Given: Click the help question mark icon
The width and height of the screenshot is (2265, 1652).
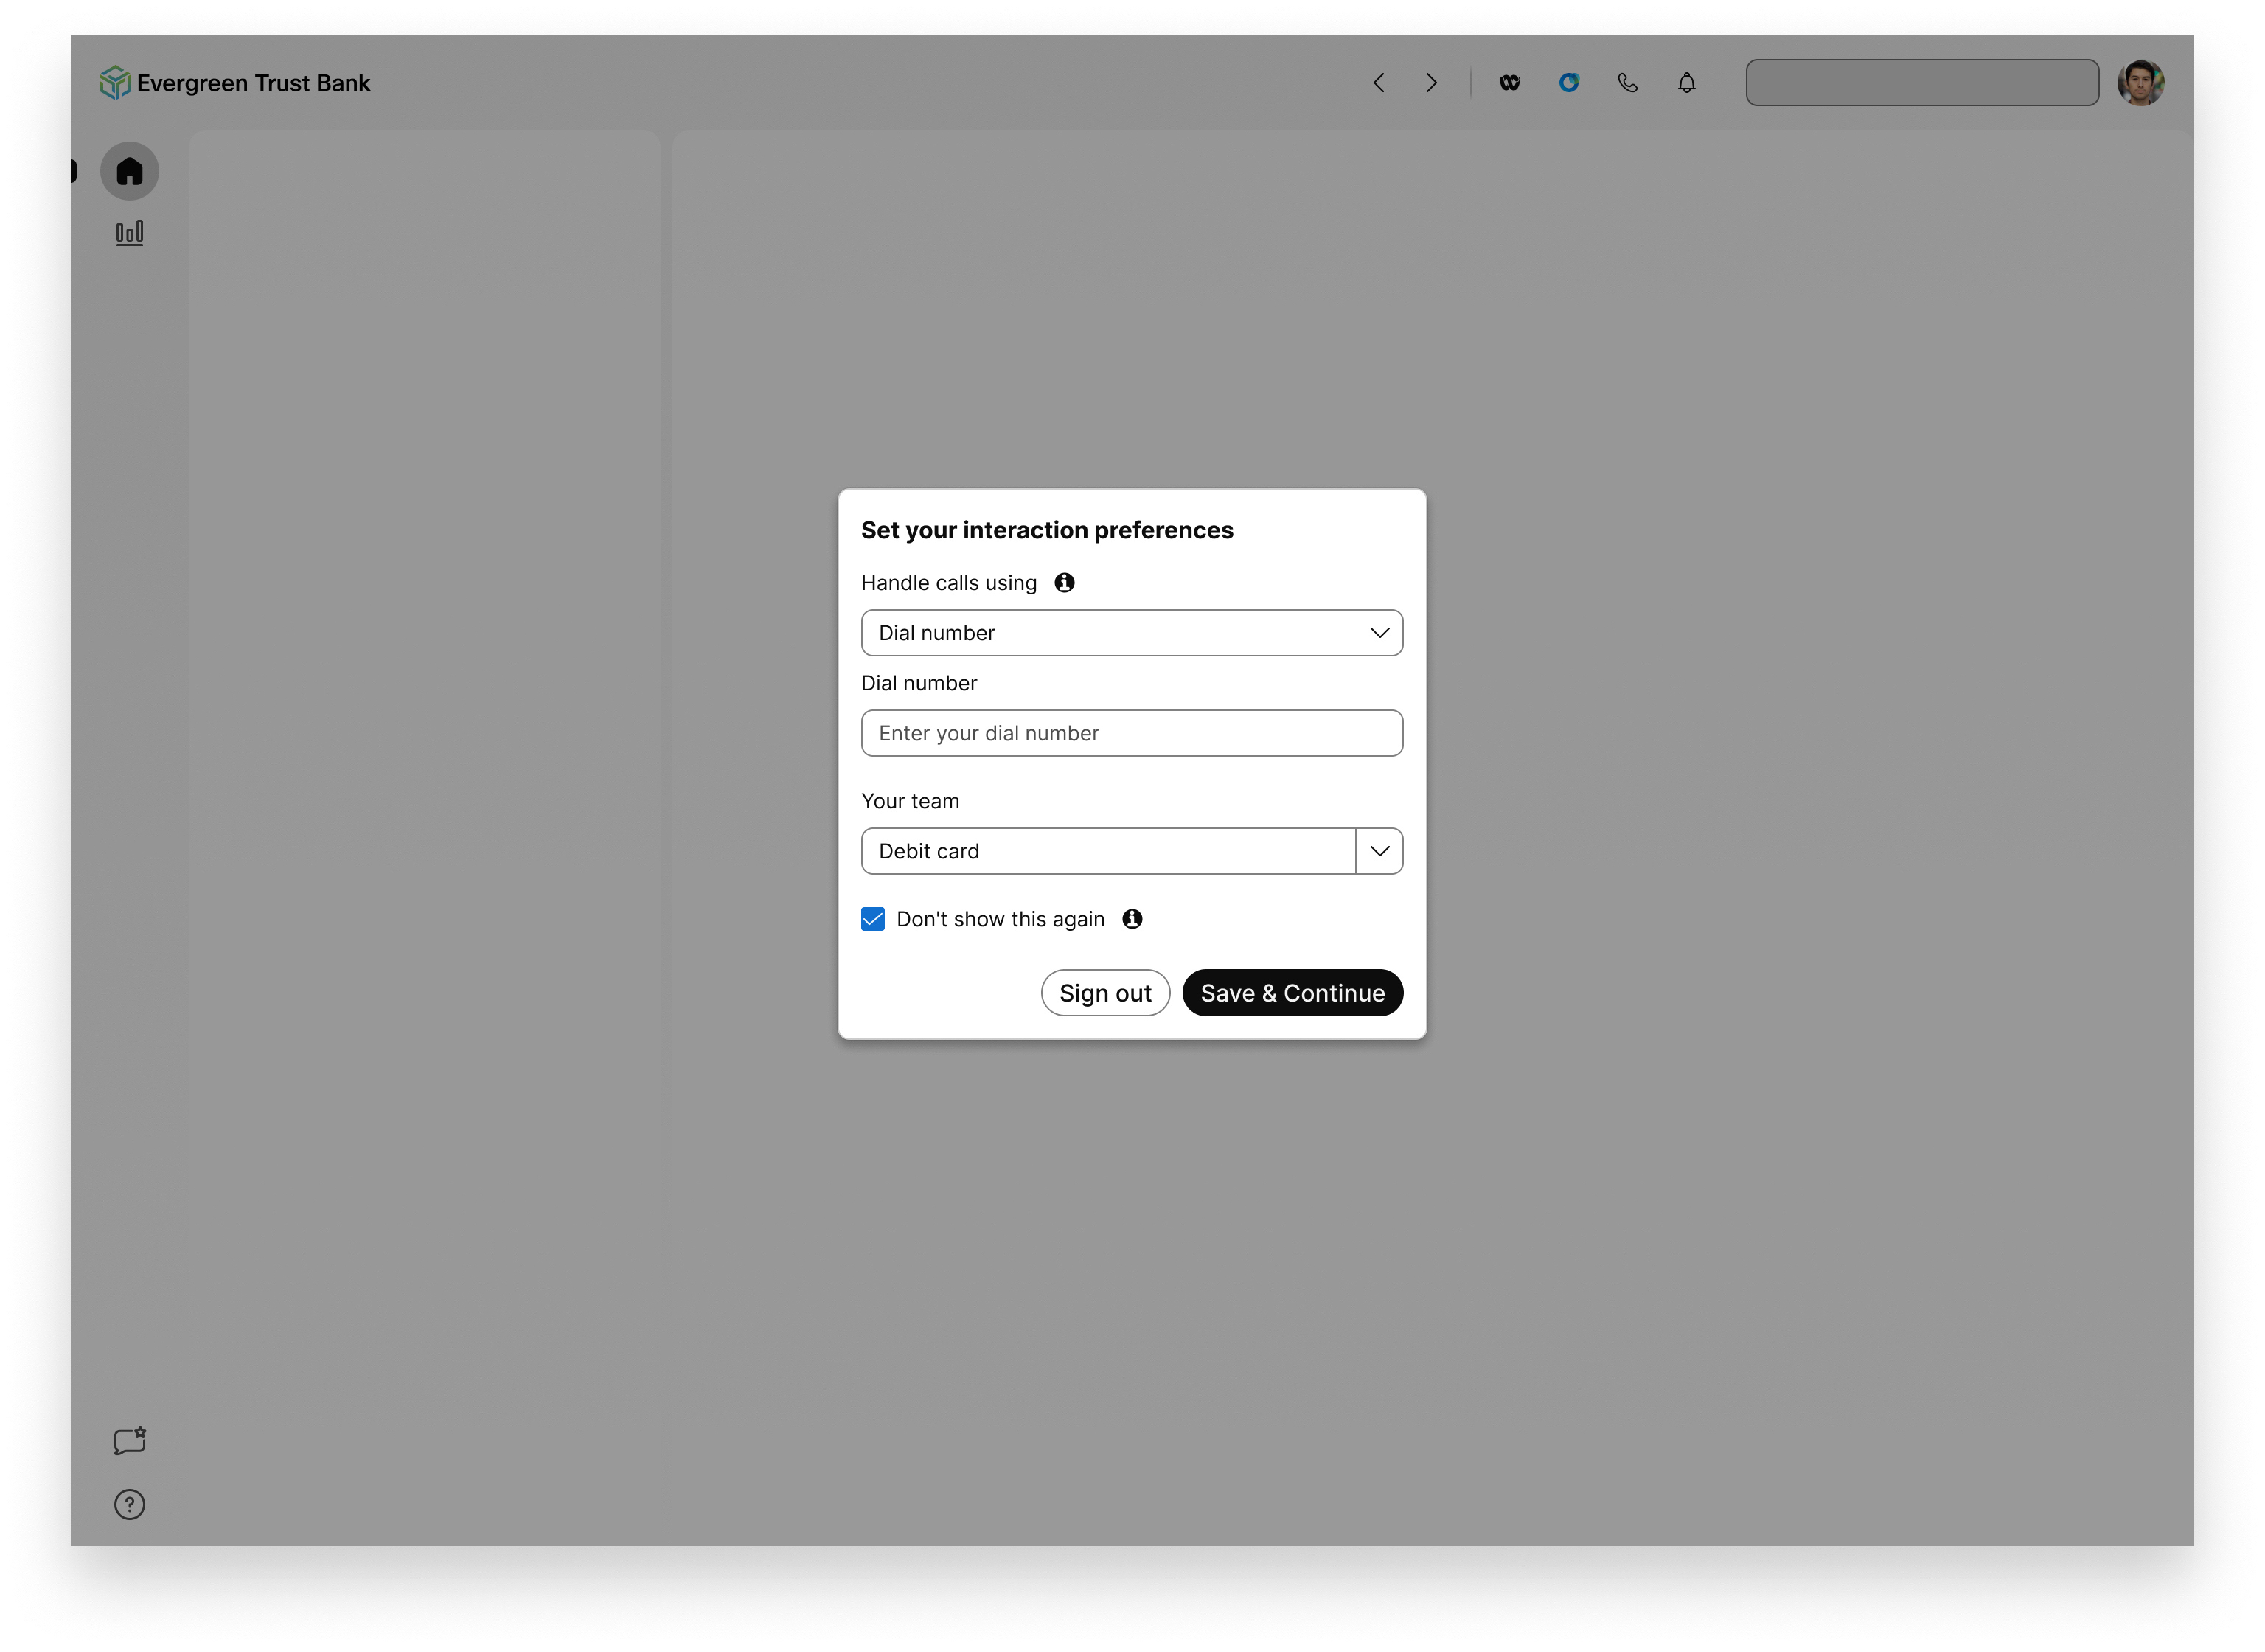Looking at the screenshot, I should (129, 1504).
